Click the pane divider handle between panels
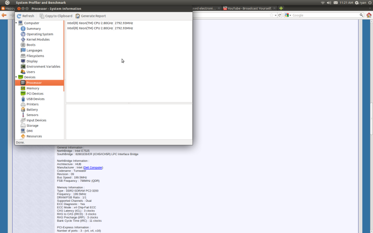373x233 pixels. point(129,103)
